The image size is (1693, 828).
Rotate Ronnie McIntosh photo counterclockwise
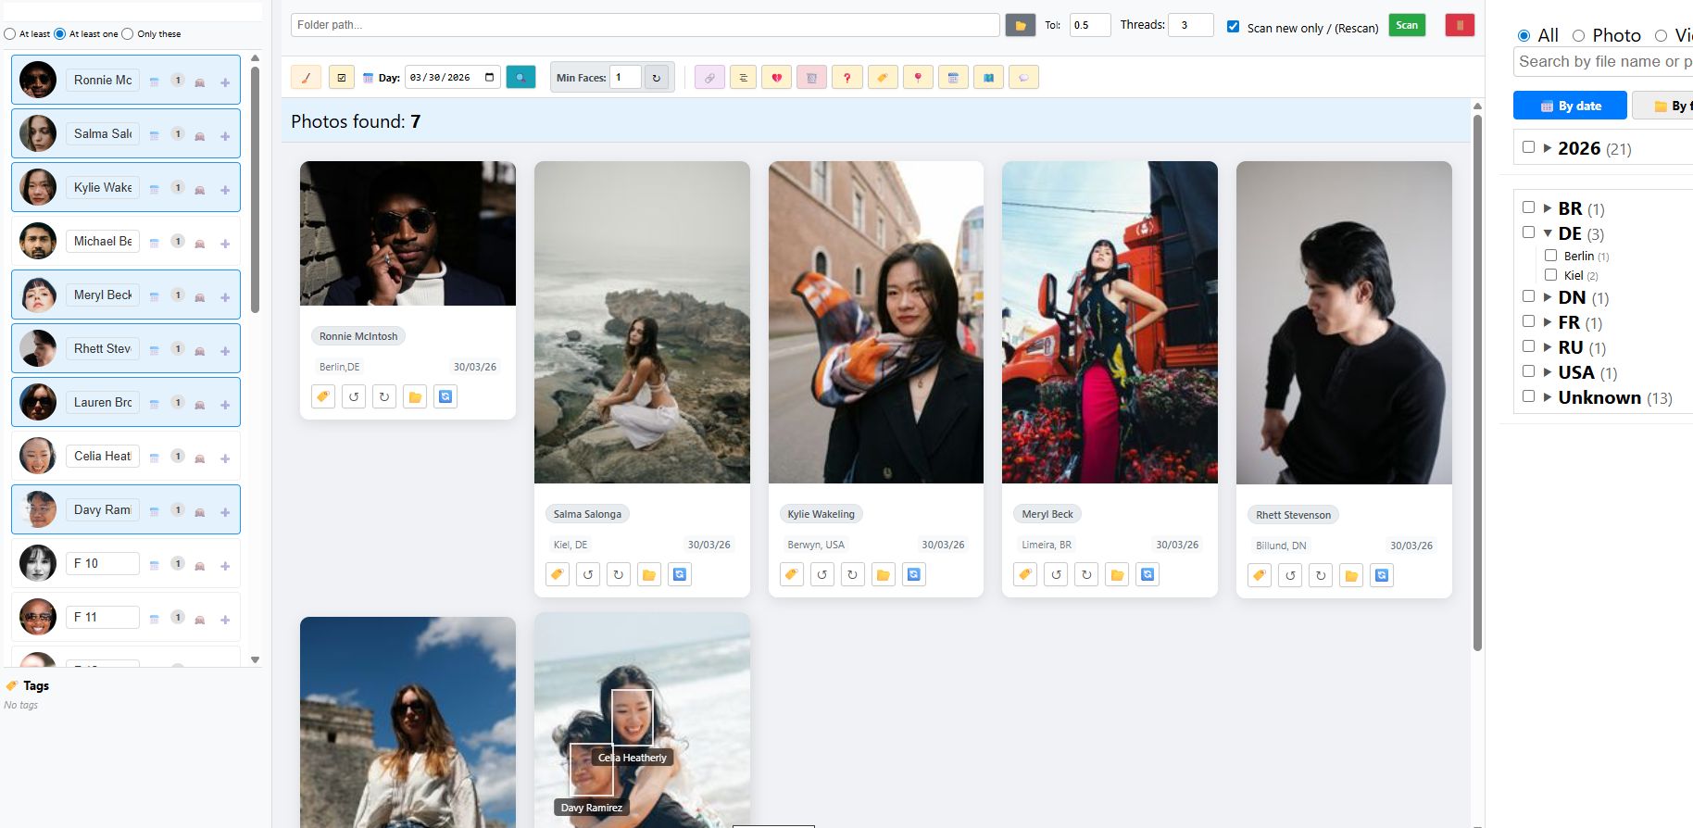click(354, 396)
